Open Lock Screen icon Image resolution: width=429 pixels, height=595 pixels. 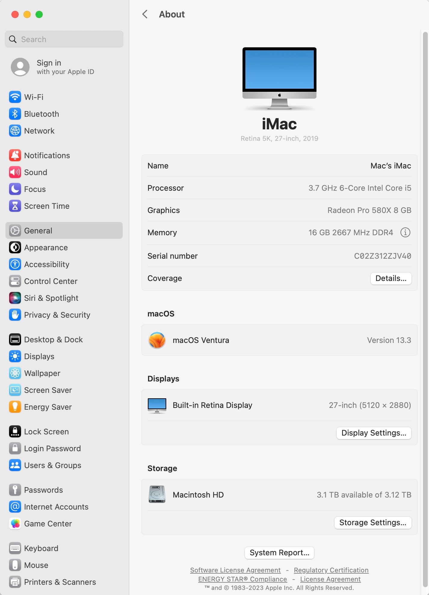tap(15, 431)
